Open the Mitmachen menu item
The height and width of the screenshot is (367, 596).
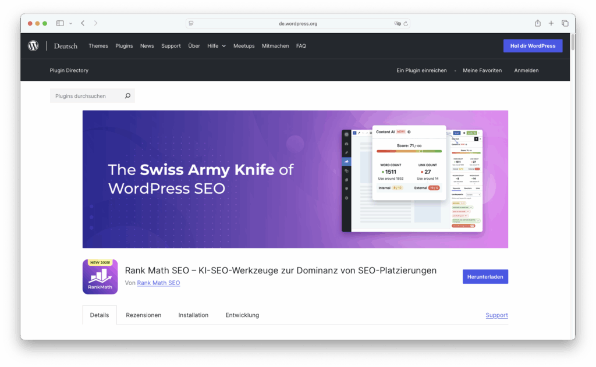pyautogui.click(x=275, y=46)
